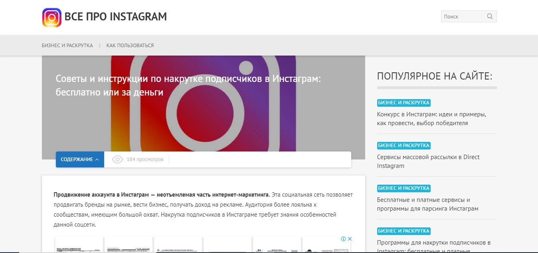Open Сервисы массовой рассылки в Direct link
The image size is (538, 253).
click(x=428, y=161)
